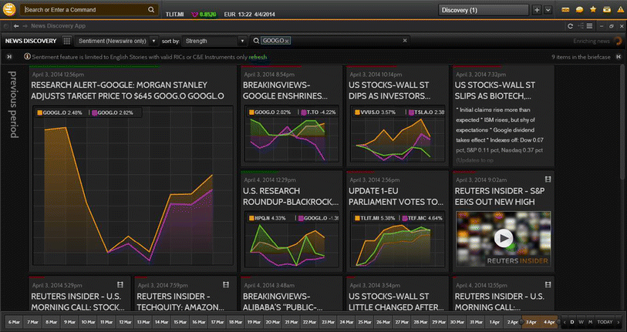Click magnifier icon beside GOOG.O tag
The width and height of the screenshot is (627, 332).
pyautogui.click(x=256, y=41)
